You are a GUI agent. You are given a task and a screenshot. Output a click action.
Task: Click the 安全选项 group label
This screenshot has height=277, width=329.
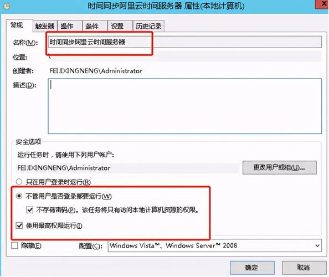point(28,142)
